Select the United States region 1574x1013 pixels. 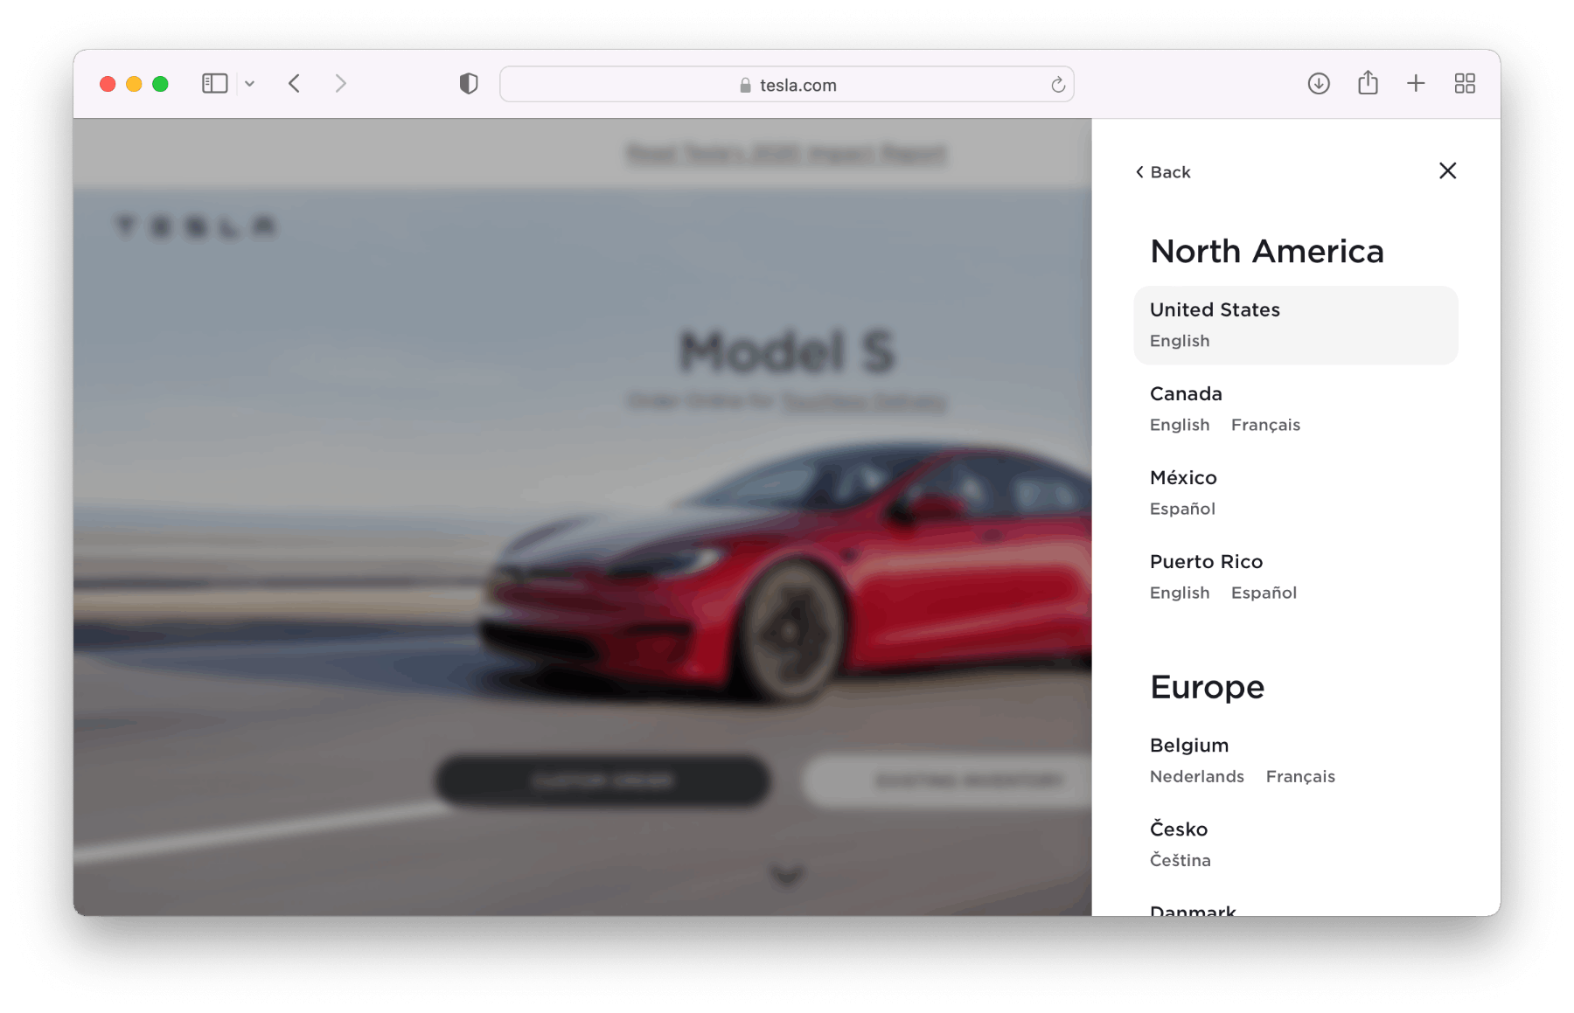(1296, 325)
